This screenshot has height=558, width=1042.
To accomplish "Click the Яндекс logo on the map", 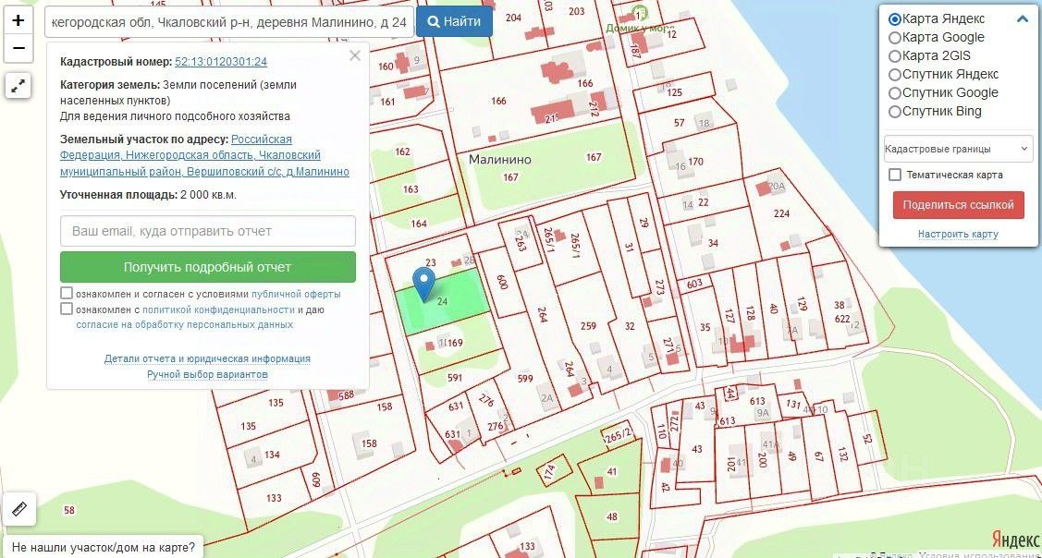I will tap(1015, 538).
